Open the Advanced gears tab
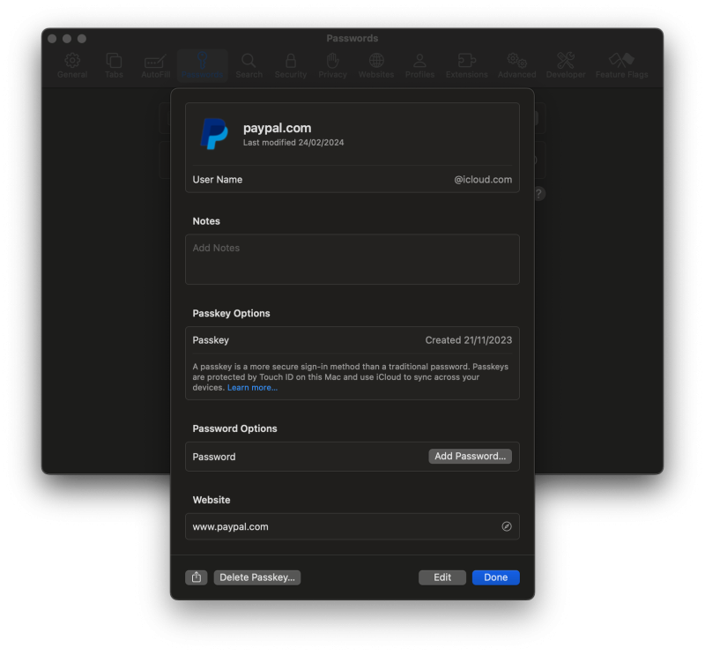Image resolution: width=705 pixels, height=655 pixels. pos(516,66)
